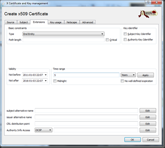Click the 'Create x509 Certificate' heading
The image size is (165, 148).
pos(26,14)
